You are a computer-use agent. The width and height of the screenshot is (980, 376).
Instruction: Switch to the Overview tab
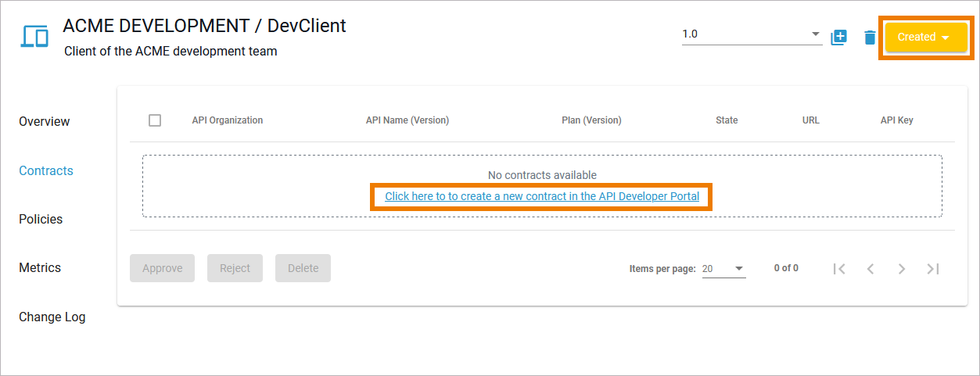(x=45, y=122)
